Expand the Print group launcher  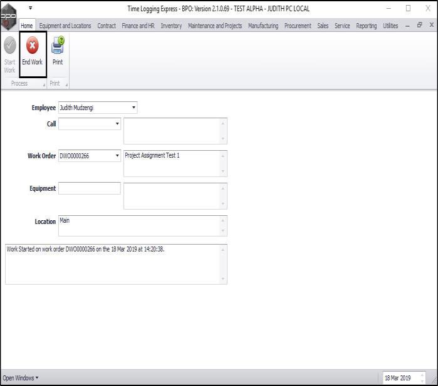coord(66,85)
